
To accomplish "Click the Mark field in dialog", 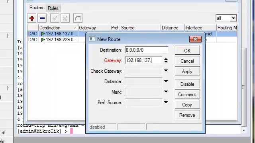I will [x=143, y=92].
